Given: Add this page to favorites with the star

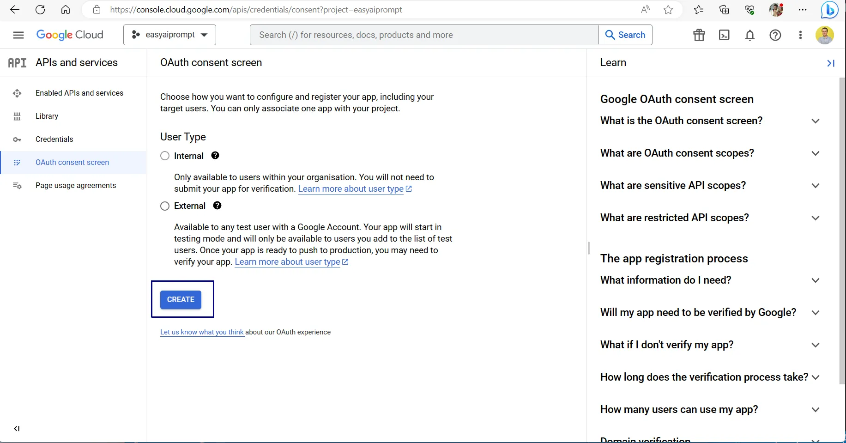Looking at the screenshot, I should [x=668, y=10].
